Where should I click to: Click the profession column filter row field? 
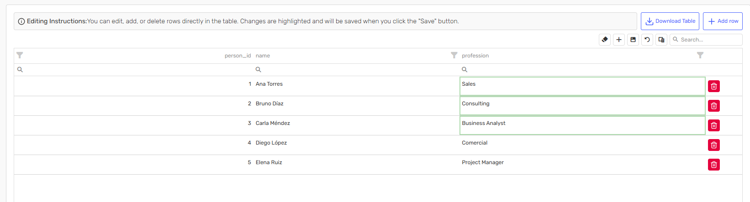580,70
